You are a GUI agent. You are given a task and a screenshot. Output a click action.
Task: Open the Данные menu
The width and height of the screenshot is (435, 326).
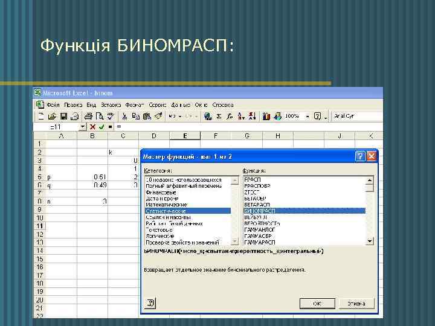(x=181, y=105)
